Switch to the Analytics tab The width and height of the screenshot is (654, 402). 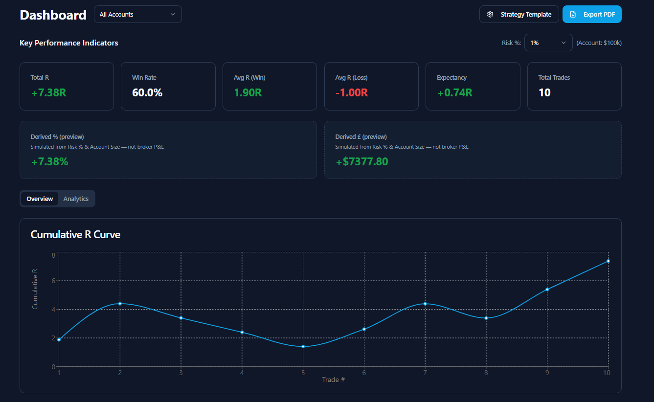pos(76,199)
